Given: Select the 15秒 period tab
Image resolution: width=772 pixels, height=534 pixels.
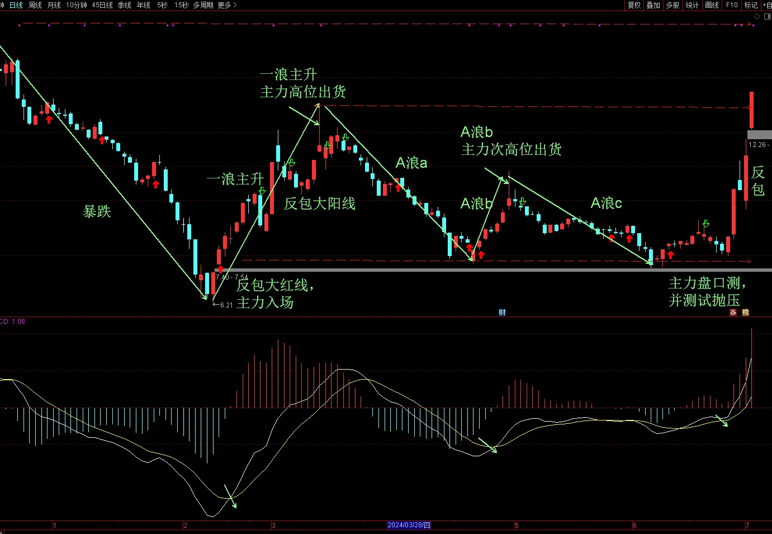Looking at the screenshot, I should coord(181,5).
